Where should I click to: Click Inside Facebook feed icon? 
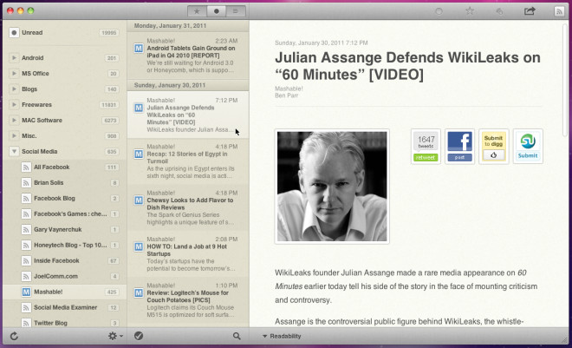click(x=26, y=260)
